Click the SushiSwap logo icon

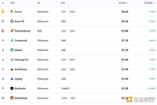(x=12, y=69)
